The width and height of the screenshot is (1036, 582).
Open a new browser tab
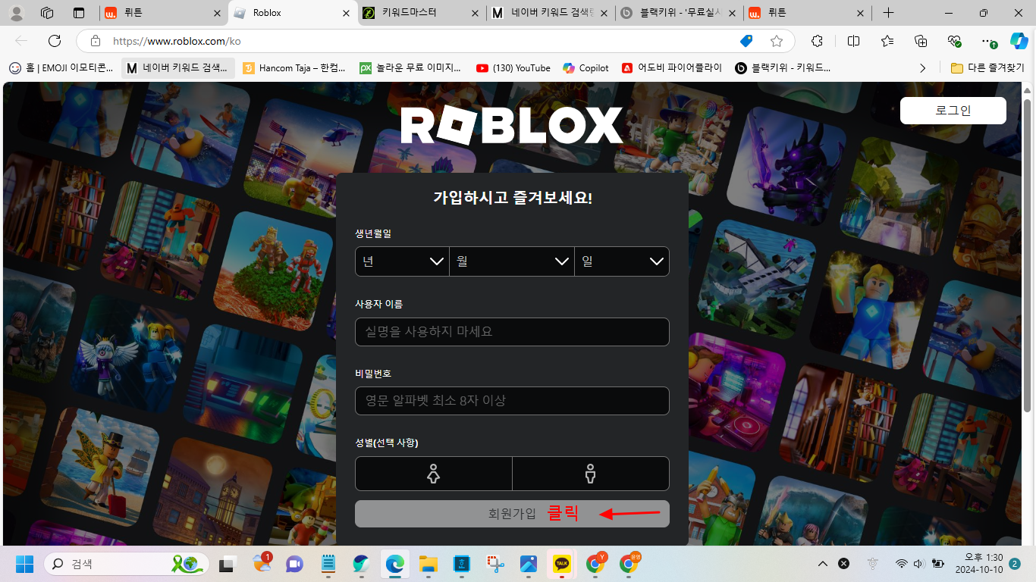(x=889, y=13)
